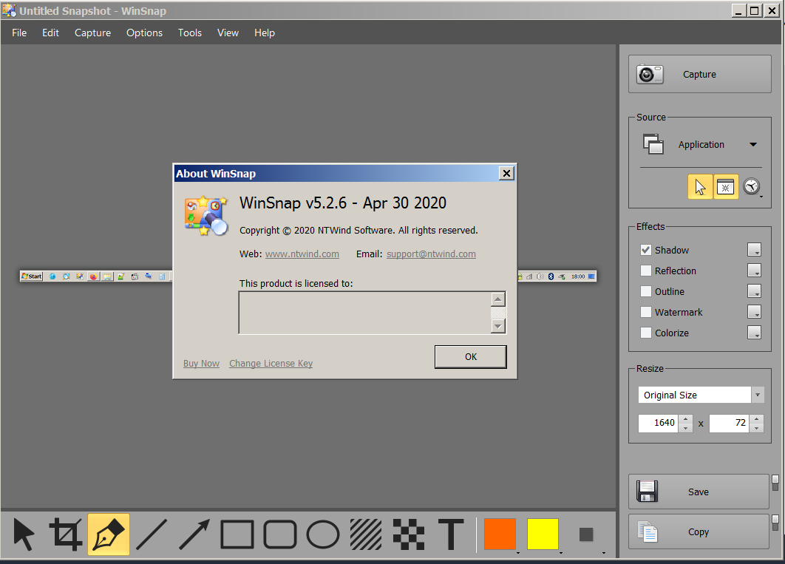Enable the Outline effect checkbox
The width and height of the screenshot is (785, 564).
pyautogui.click(x=646, y=291)
